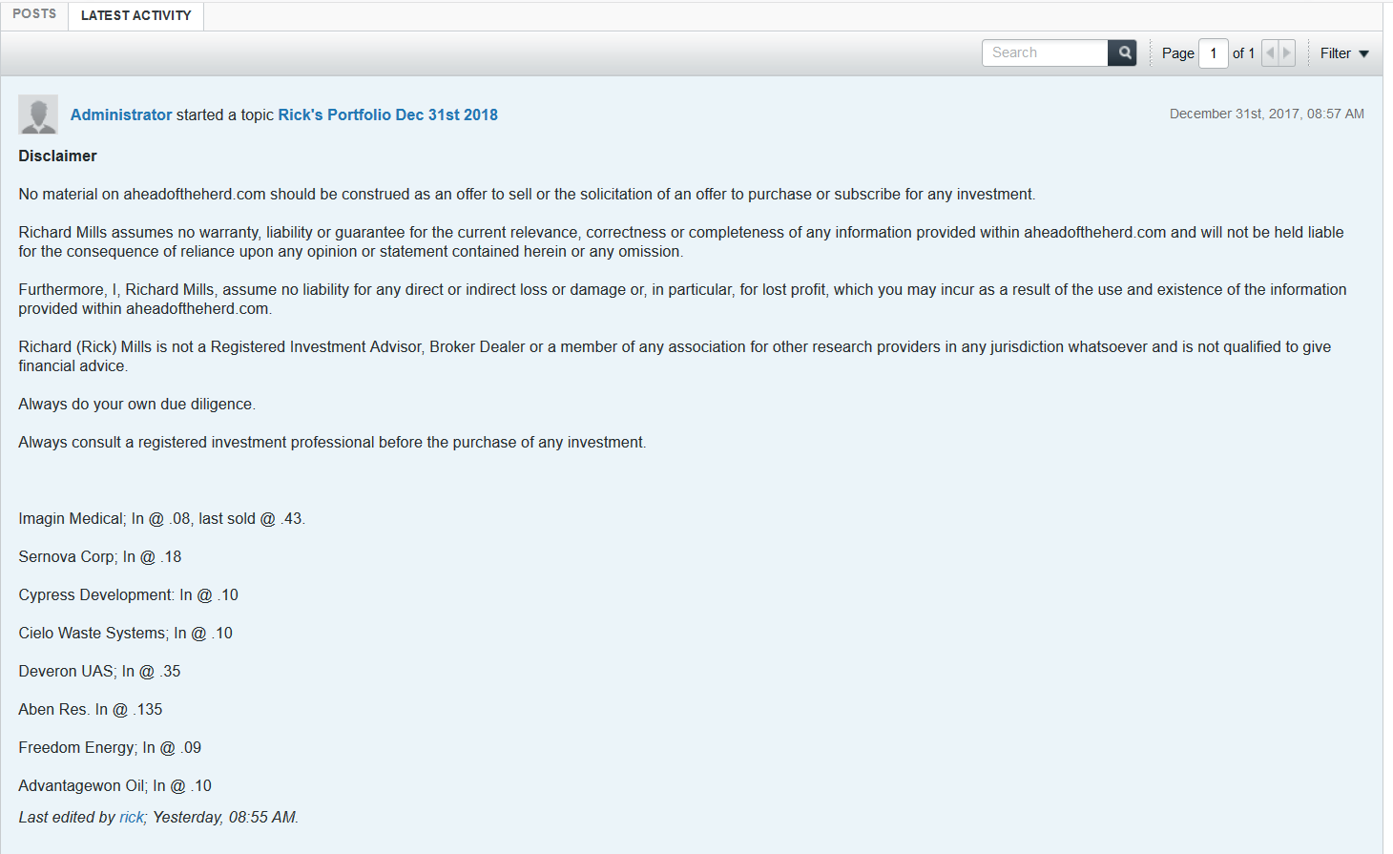Click the line 'Imagin Medical; In @ .08'

(162, 518)
